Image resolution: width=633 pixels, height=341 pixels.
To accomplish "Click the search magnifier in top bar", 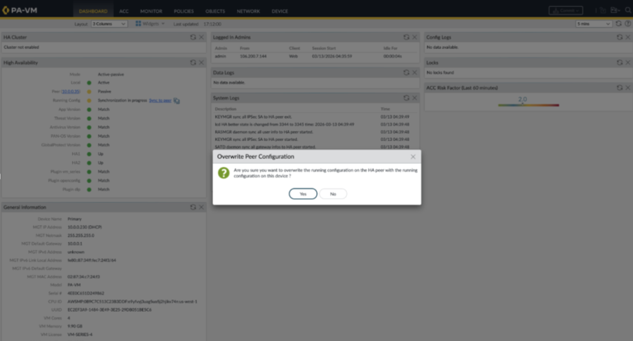I will [x=628, y=11].
